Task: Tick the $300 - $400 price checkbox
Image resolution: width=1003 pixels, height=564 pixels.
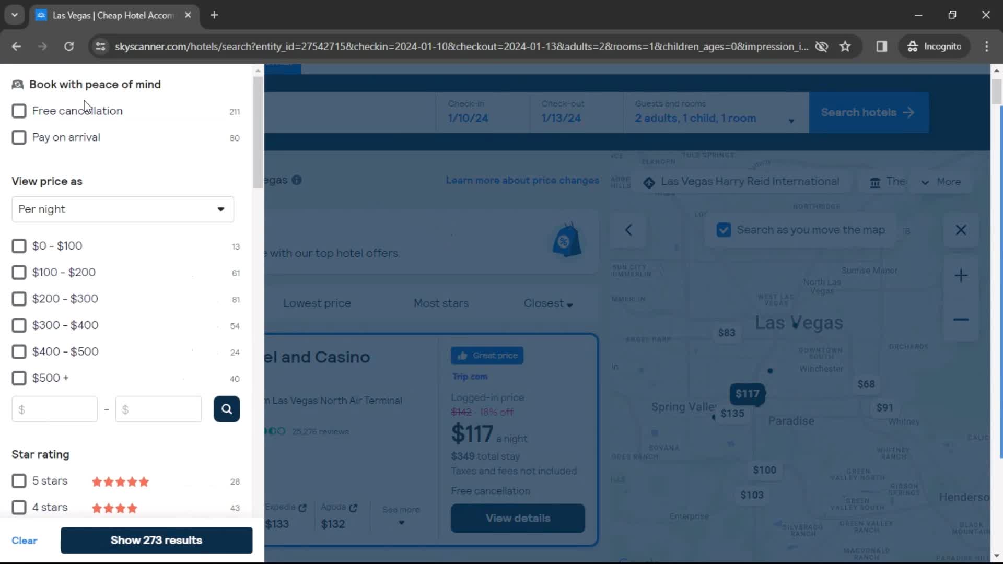Action: (19, 325)
